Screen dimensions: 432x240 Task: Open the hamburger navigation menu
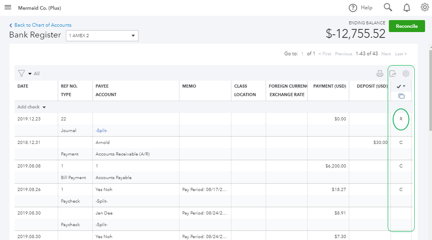pyautogui.click(x=8, y=7)
